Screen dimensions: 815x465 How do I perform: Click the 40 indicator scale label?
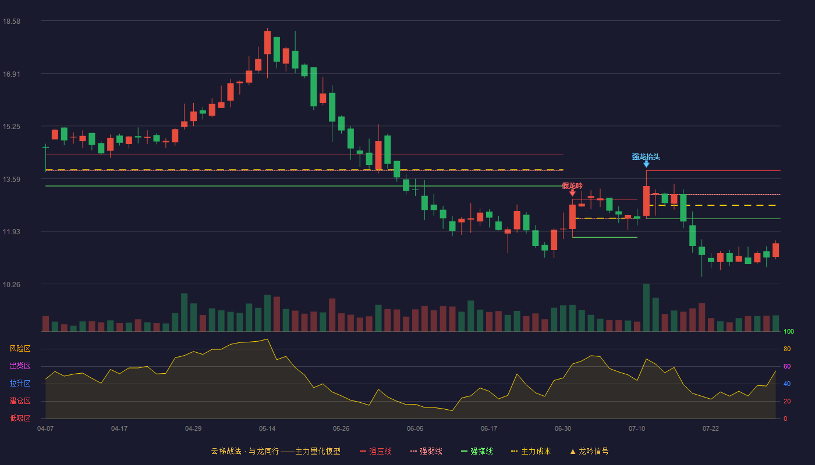pyautogui.click(x=787, y=384)
